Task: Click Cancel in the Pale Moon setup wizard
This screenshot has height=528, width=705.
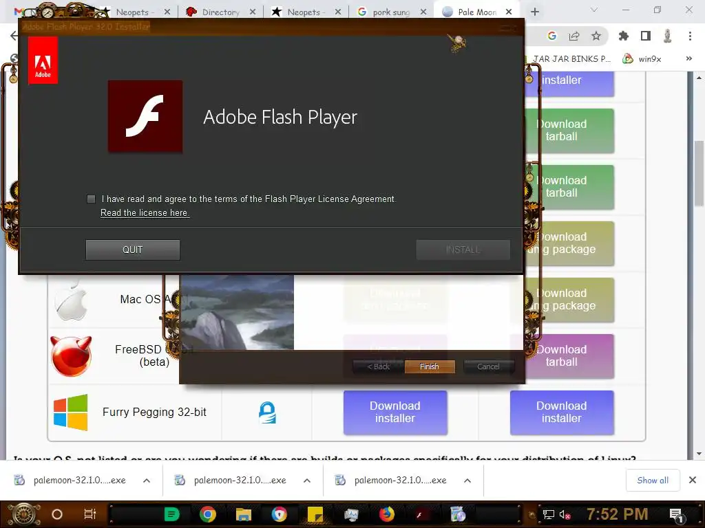Action: coord(488,366)
